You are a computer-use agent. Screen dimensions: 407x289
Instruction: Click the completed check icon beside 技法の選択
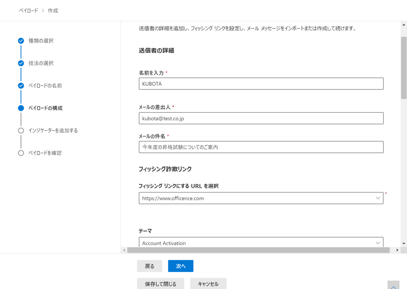click(21, 63)
